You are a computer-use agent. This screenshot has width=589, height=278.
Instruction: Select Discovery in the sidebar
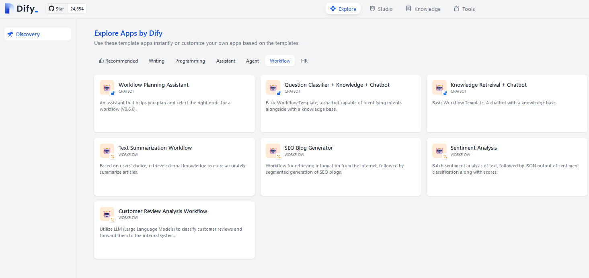[37, 34]
